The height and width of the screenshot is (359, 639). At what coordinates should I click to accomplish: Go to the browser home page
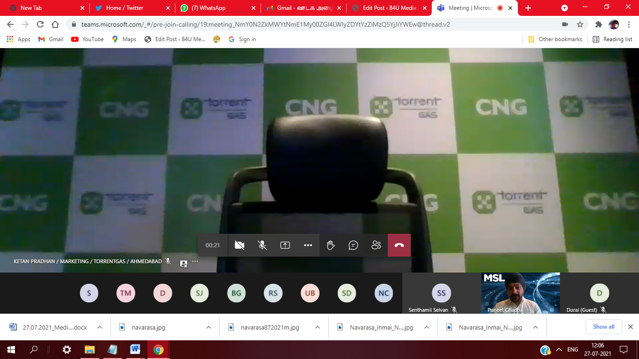[x=55, y=24]
